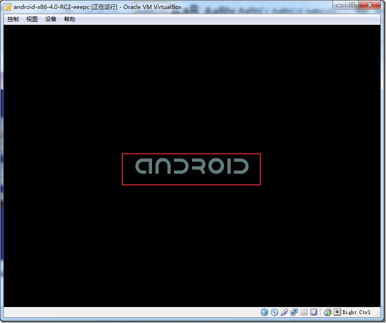The height and width of the screenshot is (323, 386).
Task: Click the mouse integration status icon
Action: point(328,312)
